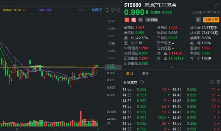221x131 pixels.
Task: Click the China flag market icon
Action: pyautogui.click(x=127, y=20)
